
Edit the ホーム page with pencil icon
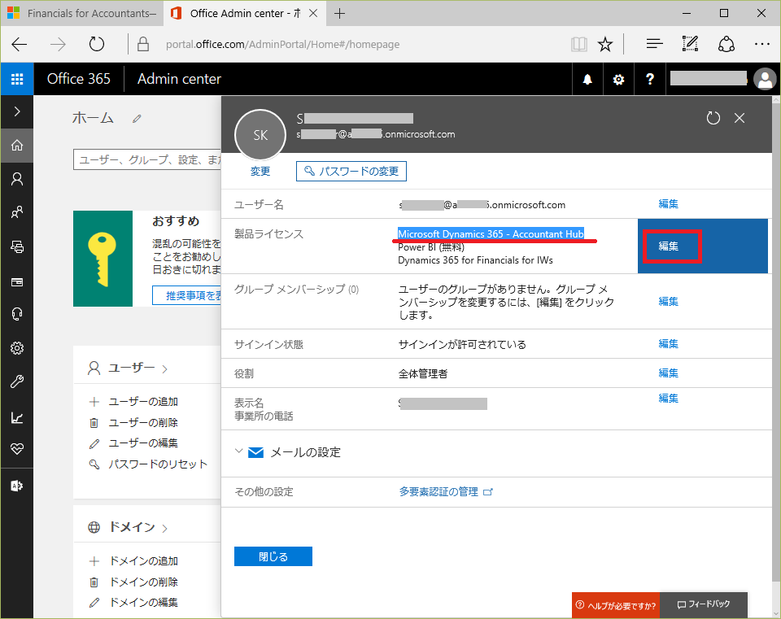pos(137,119)
